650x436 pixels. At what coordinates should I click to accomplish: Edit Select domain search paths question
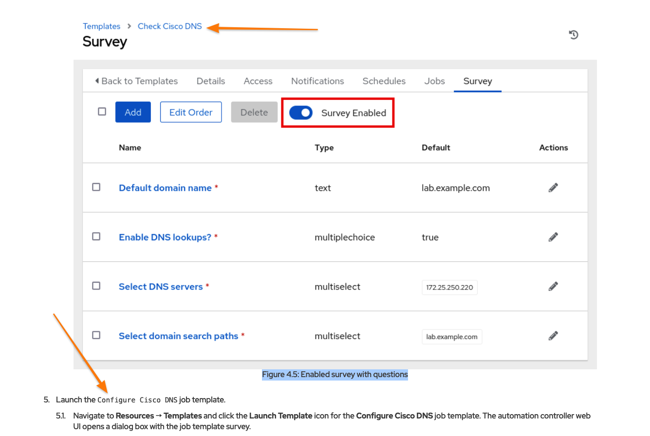point(553,336)
